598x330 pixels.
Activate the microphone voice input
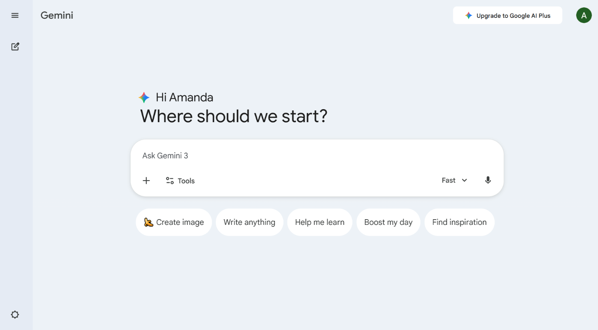click(488, 180)
